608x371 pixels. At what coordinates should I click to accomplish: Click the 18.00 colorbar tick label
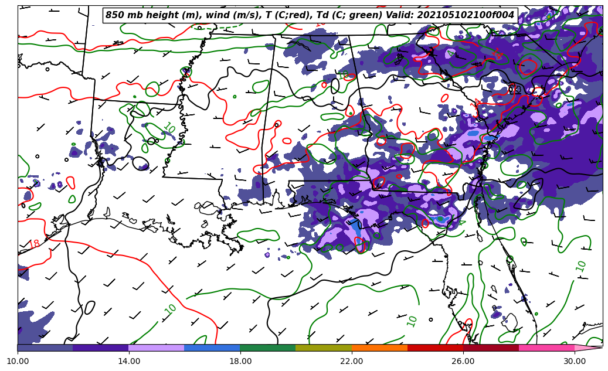(240, 361)
